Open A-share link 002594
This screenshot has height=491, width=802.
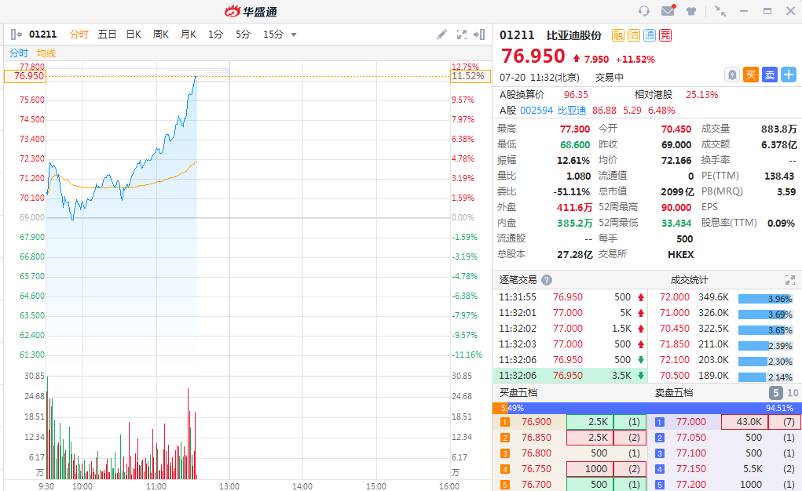click(x=536, y=111)
